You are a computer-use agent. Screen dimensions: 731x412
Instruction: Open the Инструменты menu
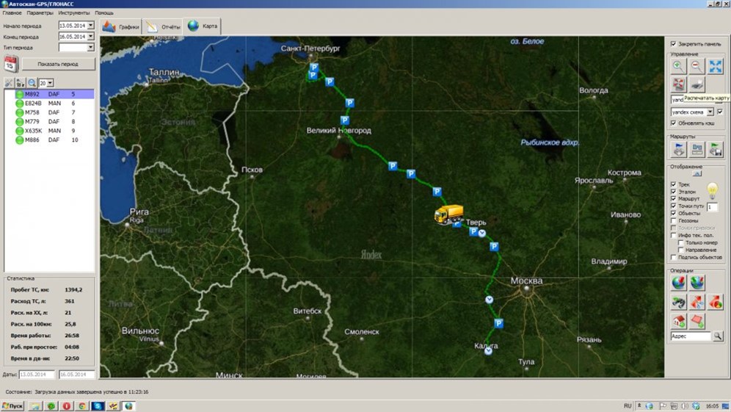click(73, 13)
